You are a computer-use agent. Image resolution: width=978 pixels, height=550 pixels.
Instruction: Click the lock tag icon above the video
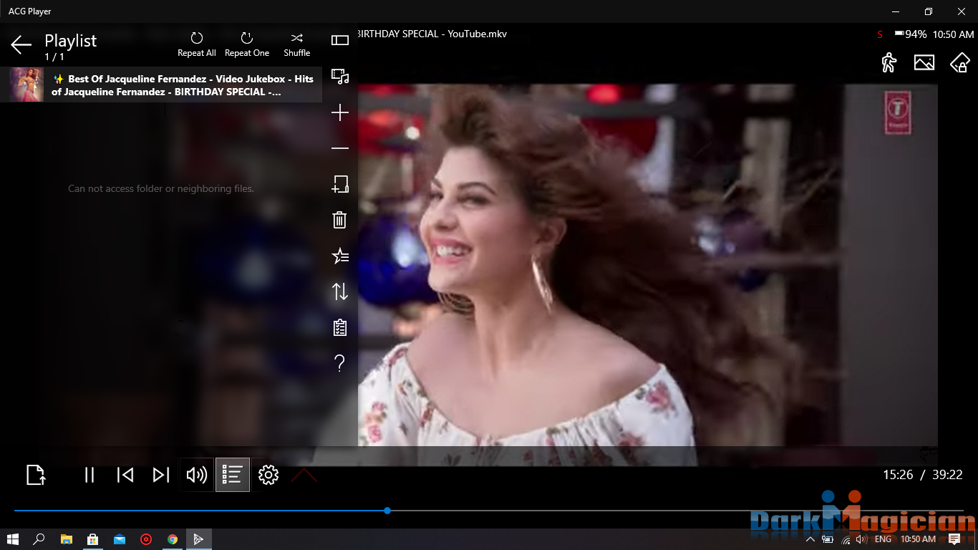coord(959,62)
